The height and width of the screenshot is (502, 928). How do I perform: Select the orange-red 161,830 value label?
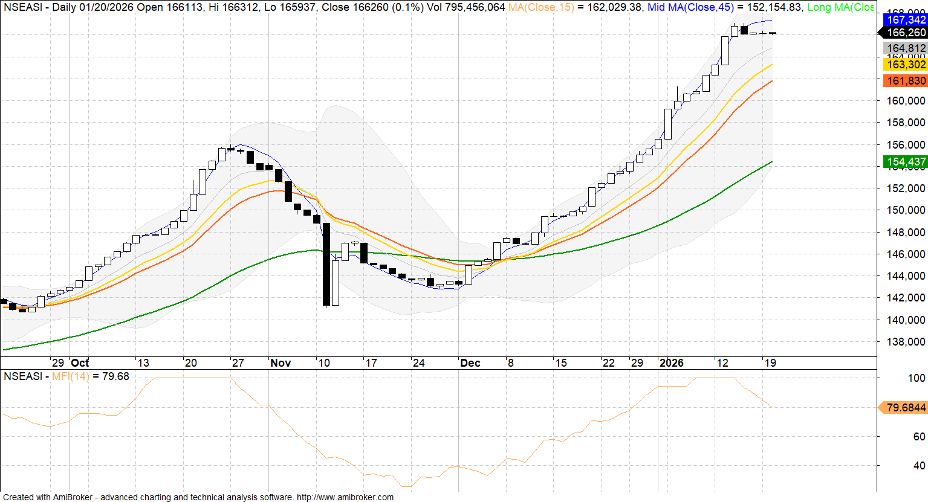(x=905, y=81)
